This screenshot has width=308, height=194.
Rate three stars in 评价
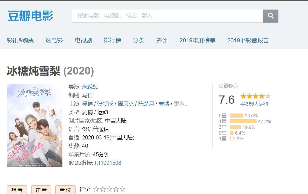coord(110,189)
